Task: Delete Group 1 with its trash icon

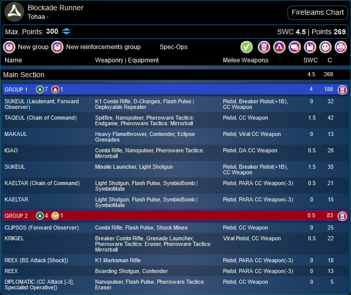Action: pyautogui.click(x=342, y=90)
